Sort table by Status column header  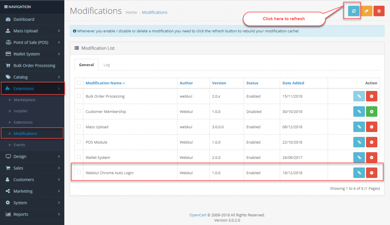pos(252,83)
